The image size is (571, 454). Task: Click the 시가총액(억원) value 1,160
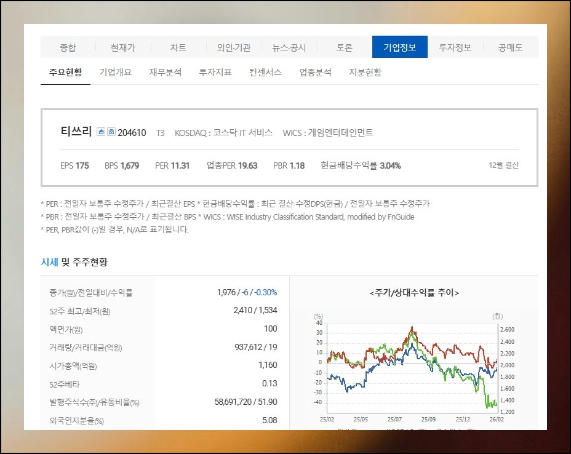(268, 365)
